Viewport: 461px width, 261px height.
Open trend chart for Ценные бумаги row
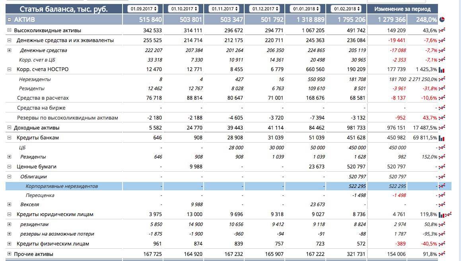(442, 166)
